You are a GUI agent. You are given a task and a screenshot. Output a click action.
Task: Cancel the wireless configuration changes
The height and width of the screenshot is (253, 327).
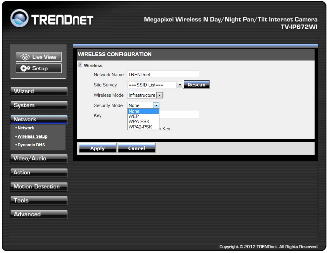[x=136, y=148]
